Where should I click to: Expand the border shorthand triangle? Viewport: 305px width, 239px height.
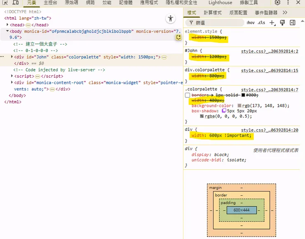point(212,95)
